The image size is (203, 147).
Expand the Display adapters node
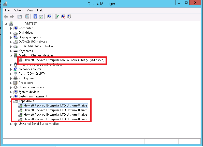click(11, 37)
